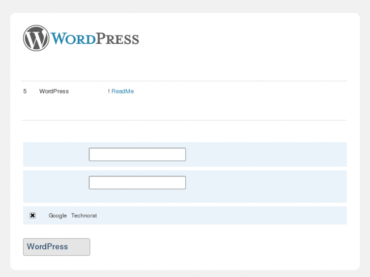Focus the first text input field
370x277 pixels.
click(137, 155)
